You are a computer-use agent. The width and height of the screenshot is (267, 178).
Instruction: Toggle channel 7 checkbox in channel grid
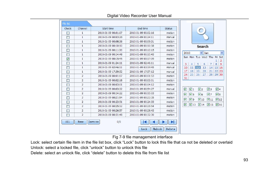pyautogui.click(x=208, y=94)
